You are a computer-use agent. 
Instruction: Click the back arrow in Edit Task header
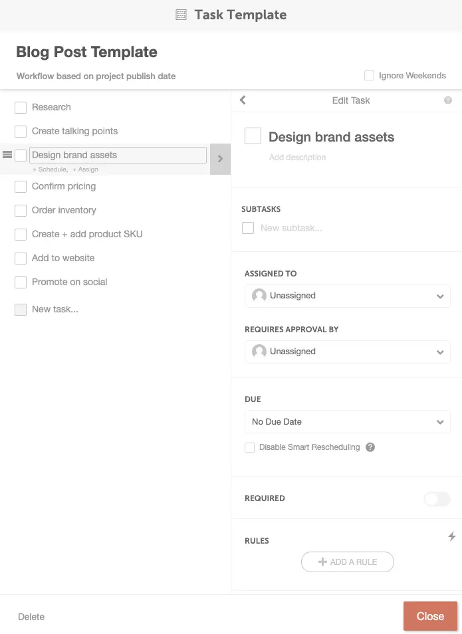pyautogui.click(x=243, y=100)
